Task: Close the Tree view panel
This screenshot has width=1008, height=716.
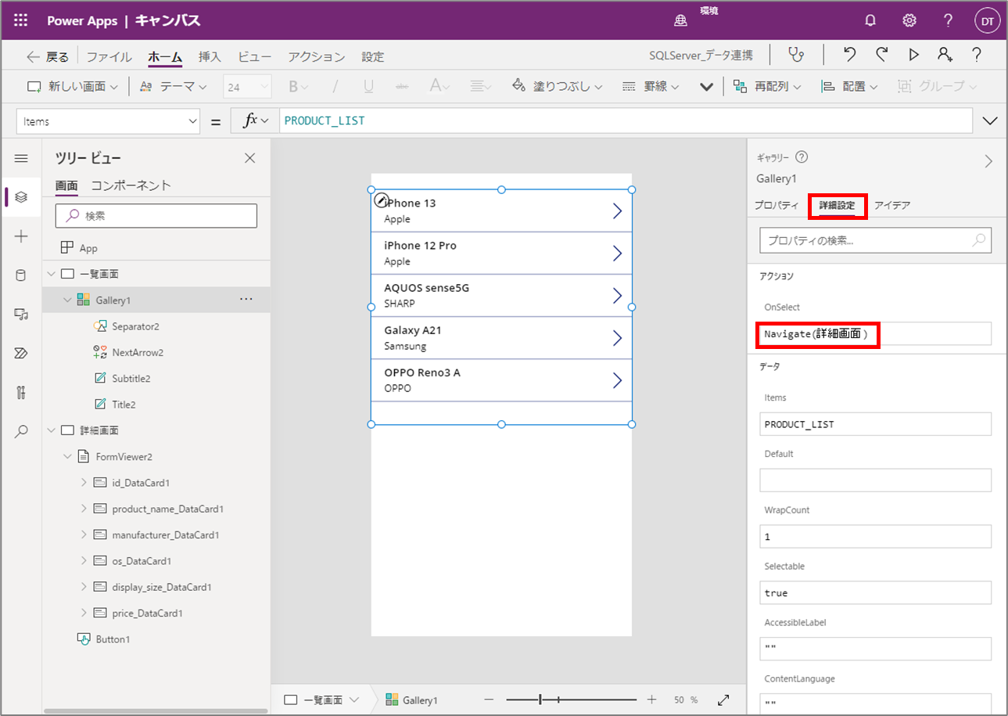Action: [250, 158]
